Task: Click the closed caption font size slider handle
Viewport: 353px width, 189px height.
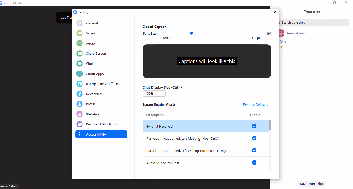Action: (x=192, y=33)
